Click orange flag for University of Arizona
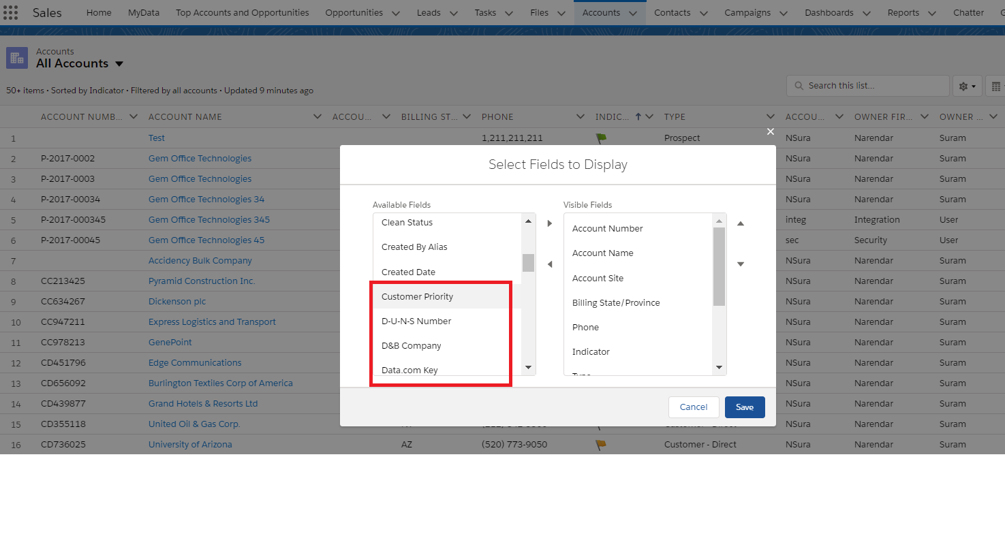The image size is (1005, 536). pos(601,445)
